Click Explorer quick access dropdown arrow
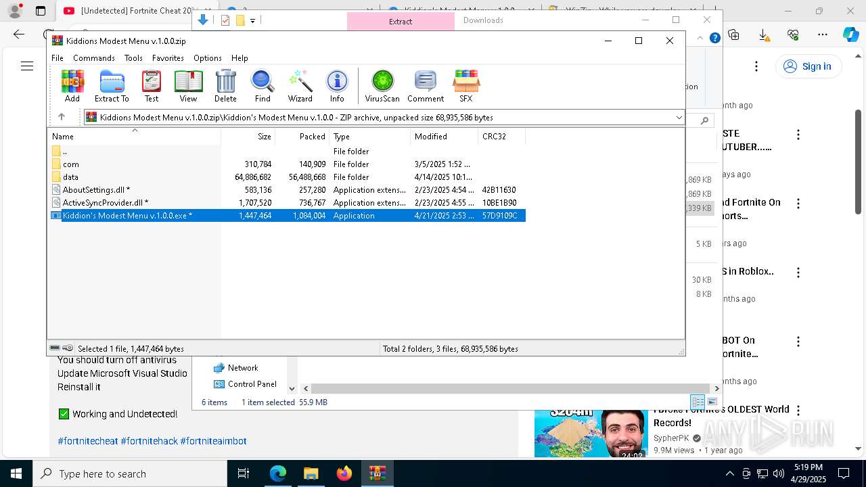 (252, 21)
